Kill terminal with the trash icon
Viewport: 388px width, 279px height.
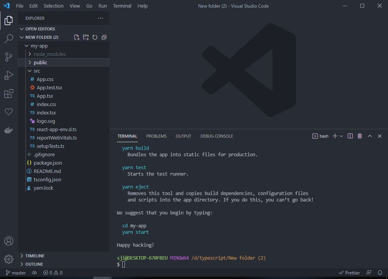click(x=360, y=136)
